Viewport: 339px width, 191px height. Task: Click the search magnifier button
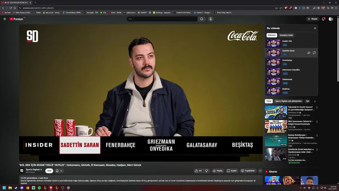[202, 19]
